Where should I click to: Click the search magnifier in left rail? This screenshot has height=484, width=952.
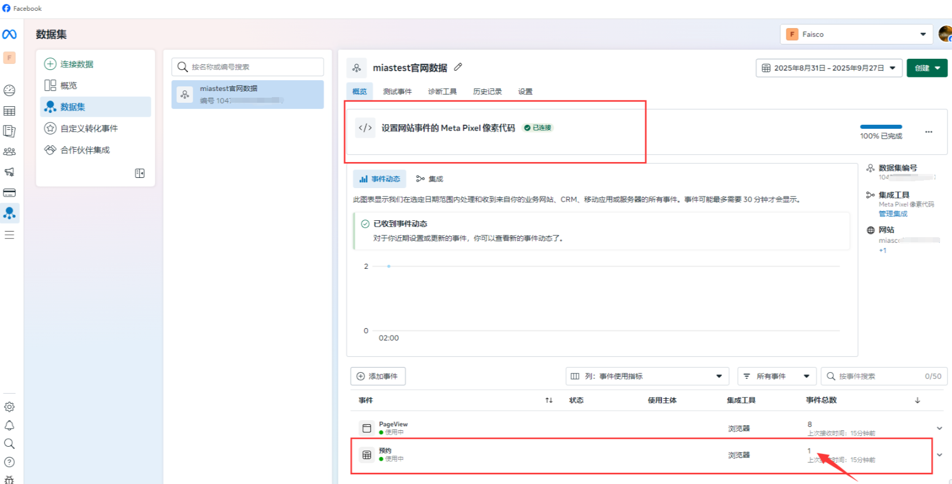click(x=10, y=444)
